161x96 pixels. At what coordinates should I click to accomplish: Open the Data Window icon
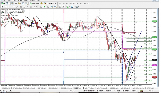[16, 3]
